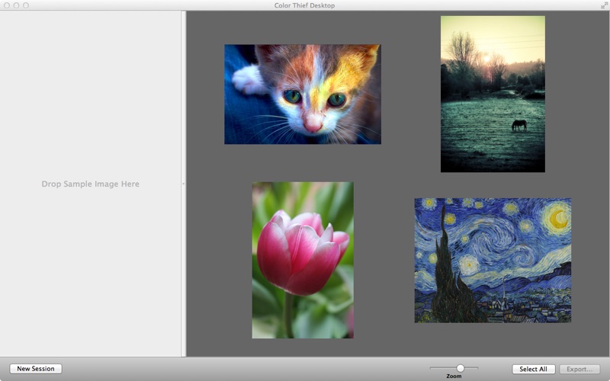Select the colorful kitten image

click(x=302, y=94)
